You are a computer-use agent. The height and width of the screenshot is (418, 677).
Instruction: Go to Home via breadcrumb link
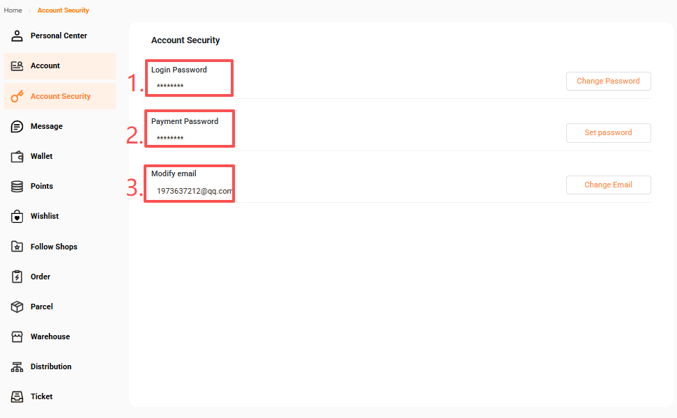13,10
